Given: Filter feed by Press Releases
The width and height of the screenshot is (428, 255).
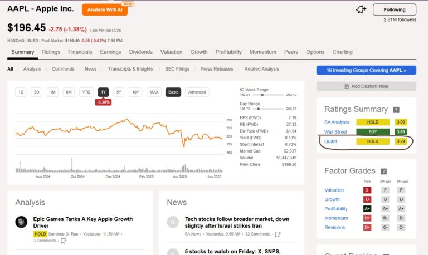Looking at the screenshot, I should coord(217,69).
